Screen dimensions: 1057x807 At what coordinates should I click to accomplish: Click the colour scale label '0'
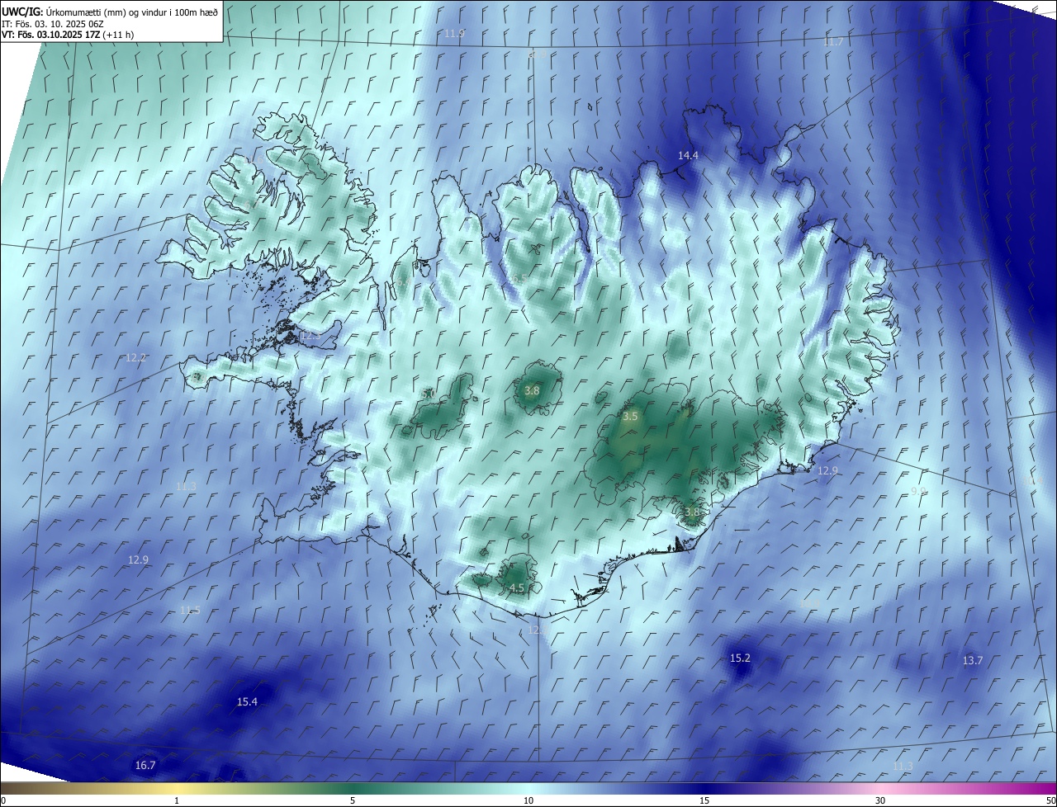[2, 801]
